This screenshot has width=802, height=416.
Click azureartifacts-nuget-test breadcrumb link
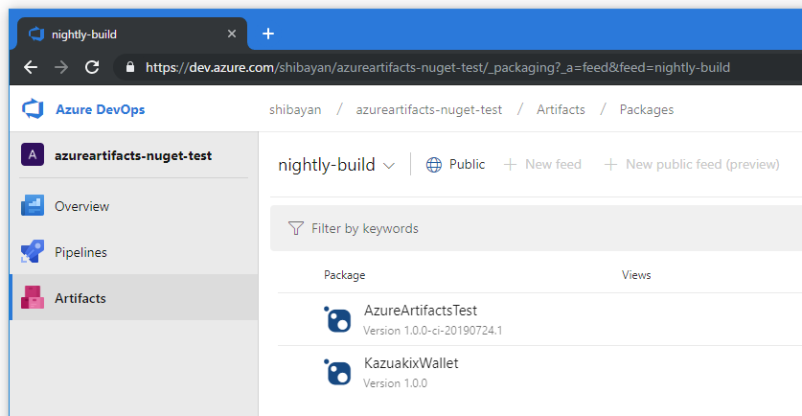point(428,109)
